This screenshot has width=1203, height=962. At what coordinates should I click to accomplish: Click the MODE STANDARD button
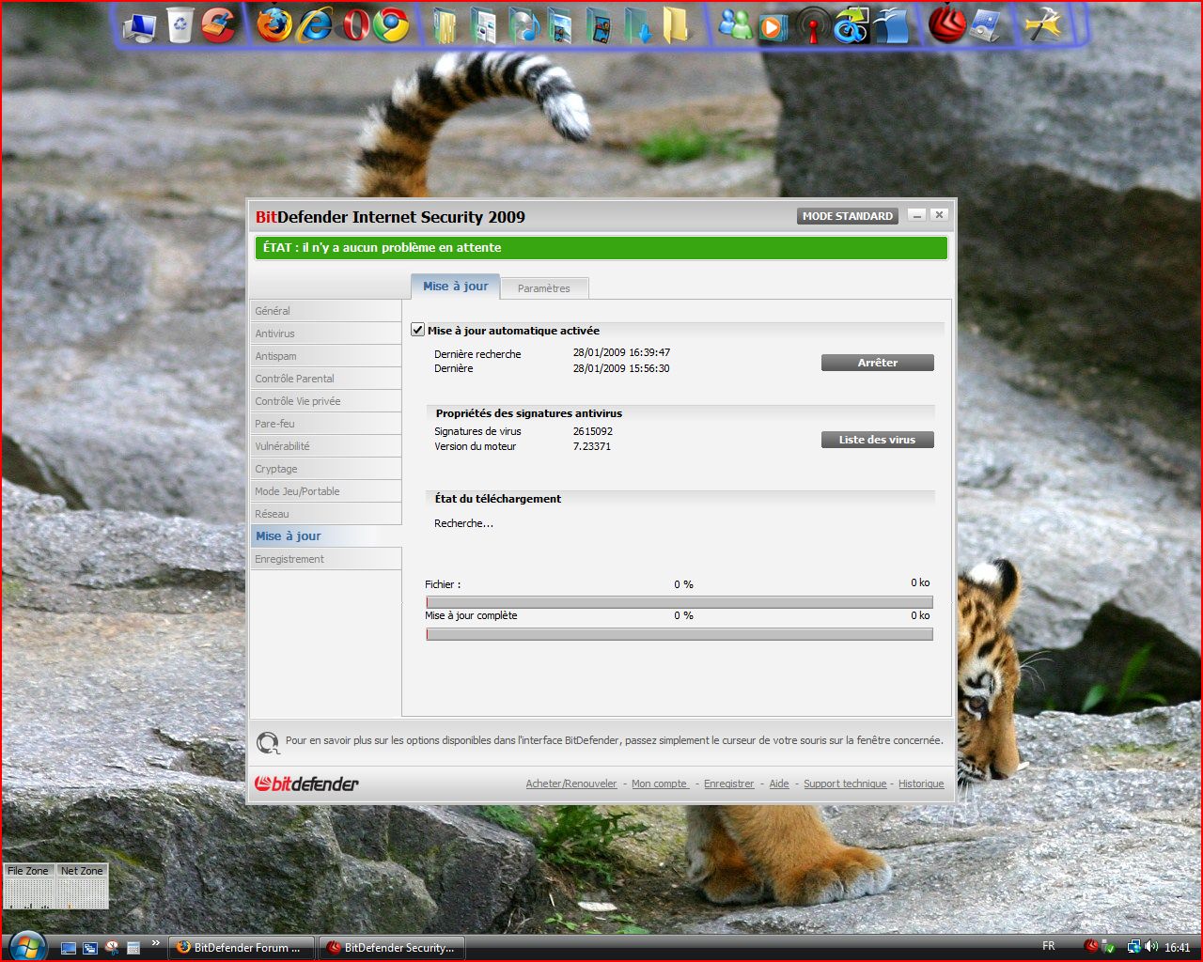pos(848,216)
